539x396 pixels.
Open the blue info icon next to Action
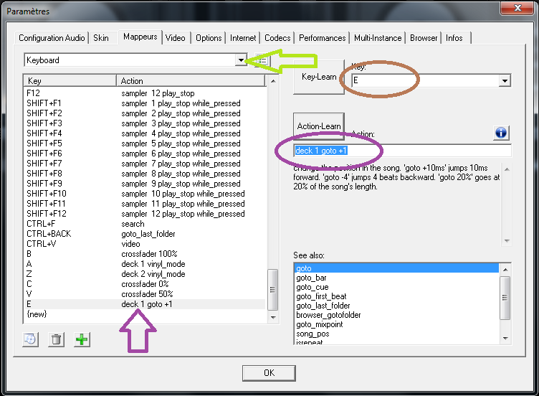(501, 133)
